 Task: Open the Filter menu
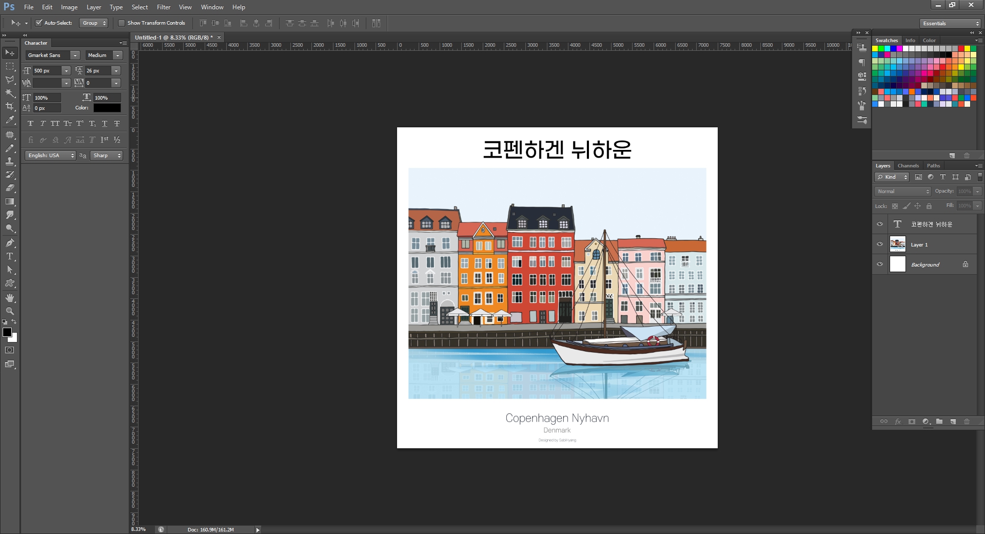(163, 7)
